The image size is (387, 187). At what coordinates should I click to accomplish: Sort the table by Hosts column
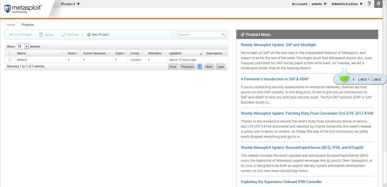tap(73, 53)
